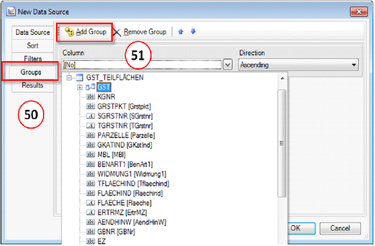The image size is (375, 246).
Task: Choose the ERTRMZ [ErtrMZ] column
Action: point(122,212)
